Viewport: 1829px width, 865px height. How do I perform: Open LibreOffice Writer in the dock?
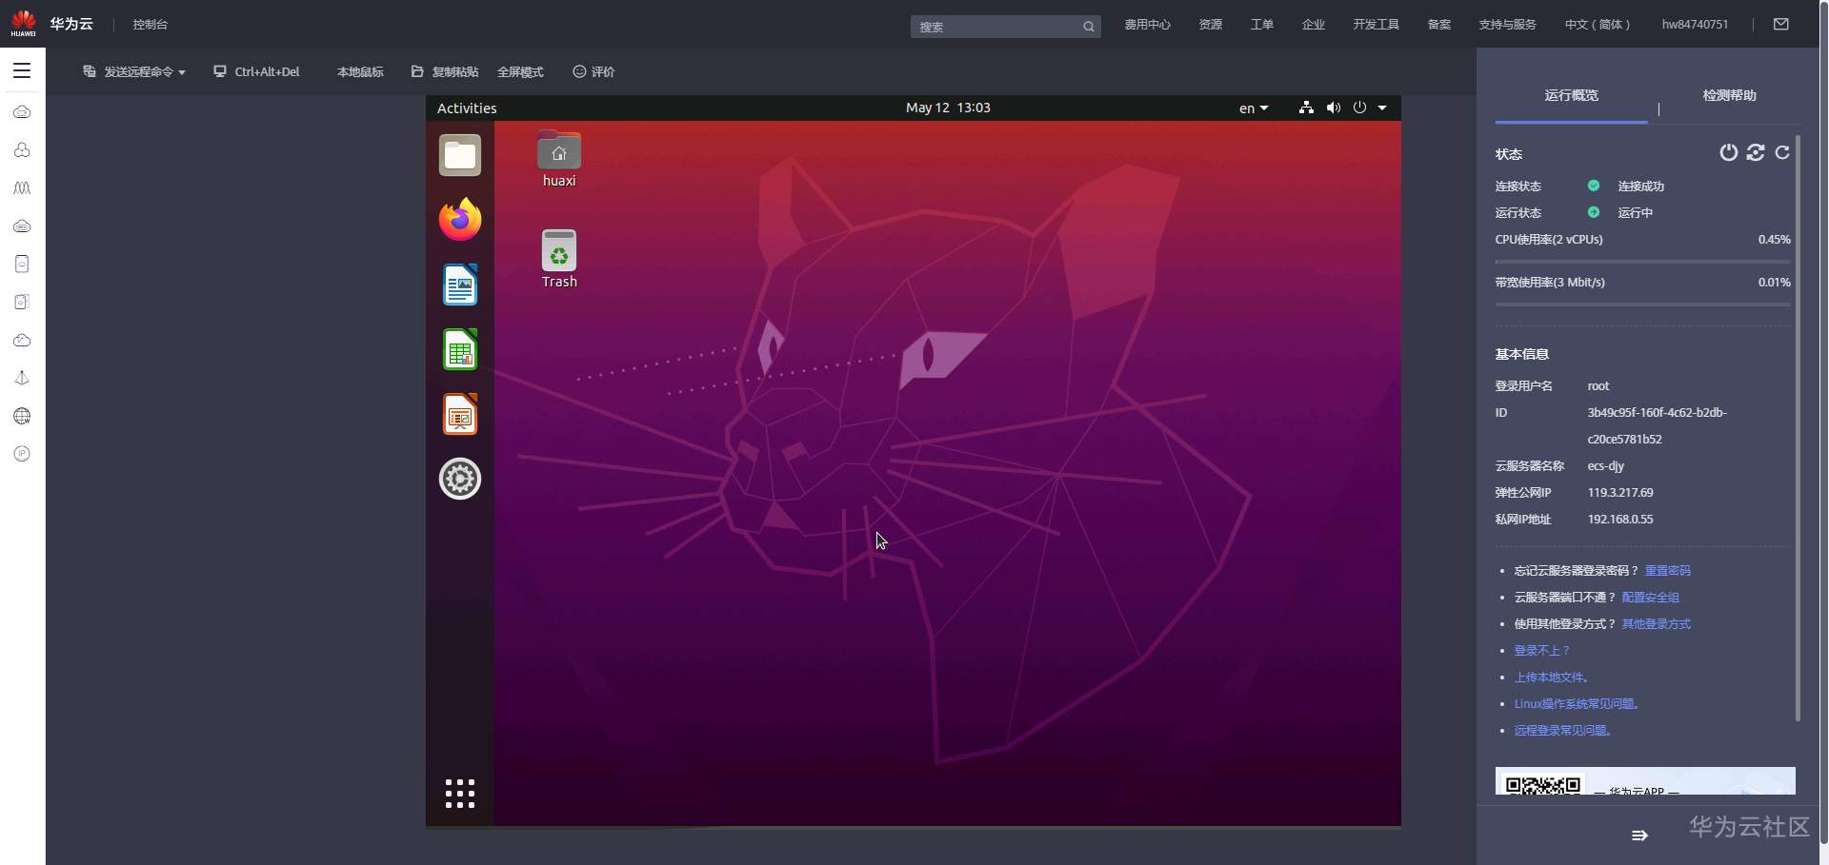(460, 285)
